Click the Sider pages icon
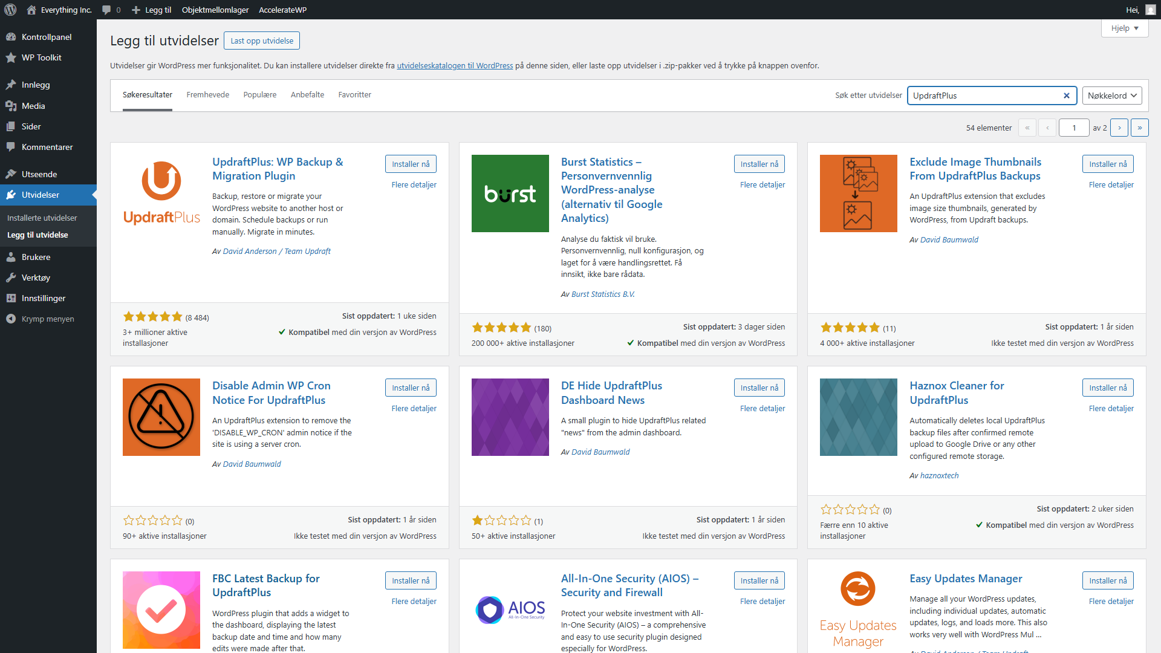The height and width of the screenshot is (653, 1161). pyautogui.click(x=11, y=126)
